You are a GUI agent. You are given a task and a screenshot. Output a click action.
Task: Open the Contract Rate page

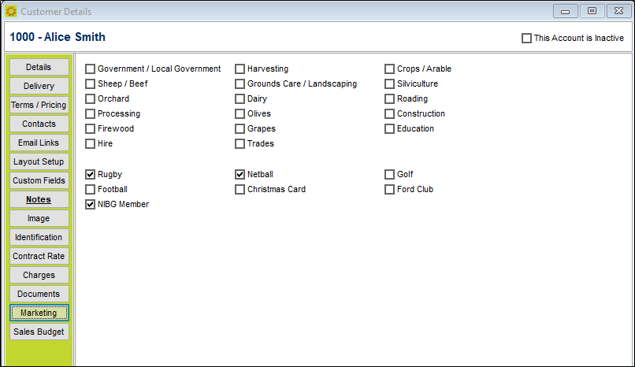[x=39, y=256]
